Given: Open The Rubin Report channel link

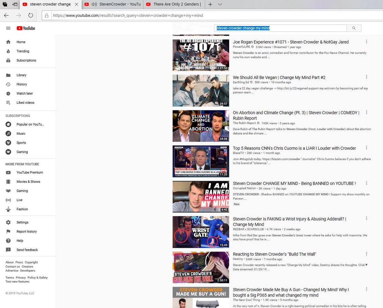Looking at the screenshot, I should pyautogui.click(x=244, y=123).
